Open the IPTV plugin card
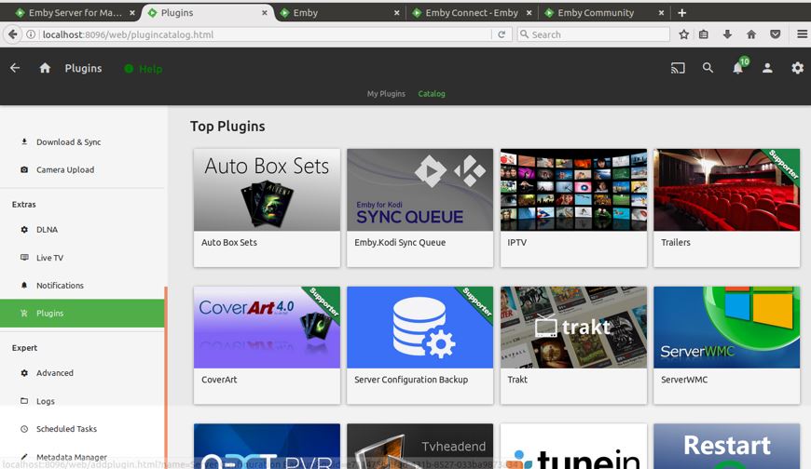The image size is (811, 469). point(573,208)
